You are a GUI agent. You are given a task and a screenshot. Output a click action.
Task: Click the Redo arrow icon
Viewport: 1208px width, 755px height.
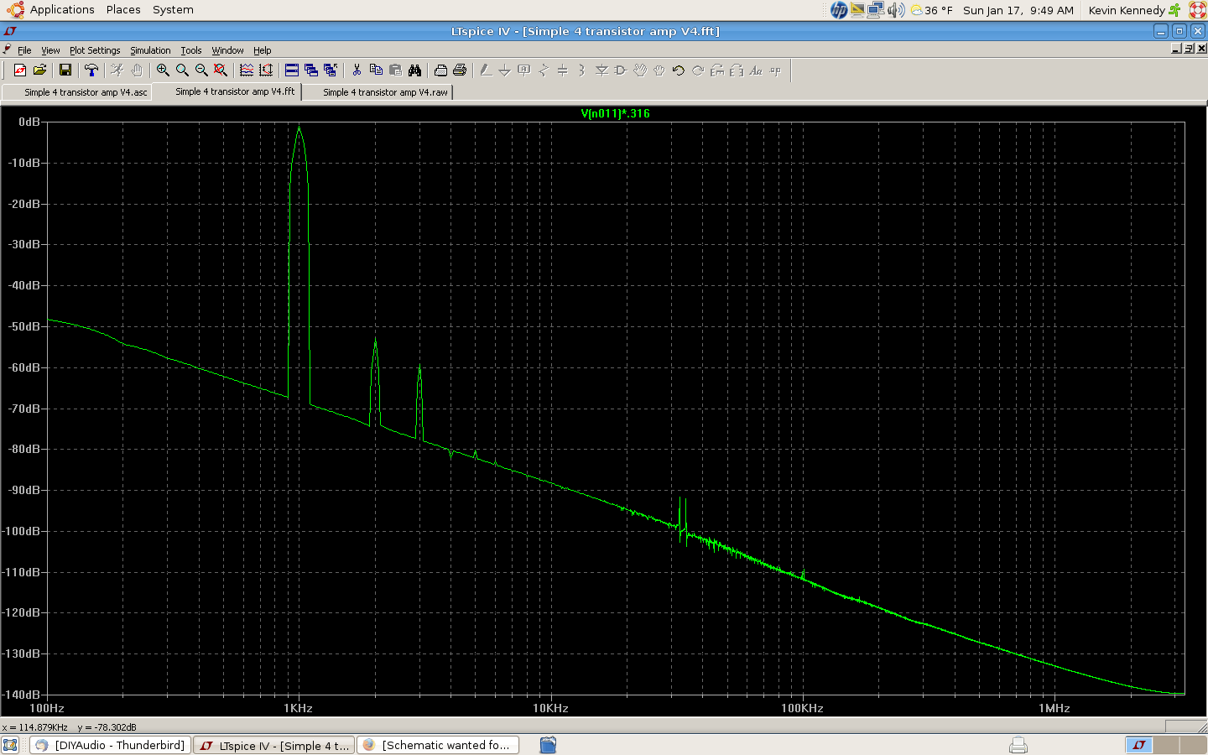tap(698, 70)
